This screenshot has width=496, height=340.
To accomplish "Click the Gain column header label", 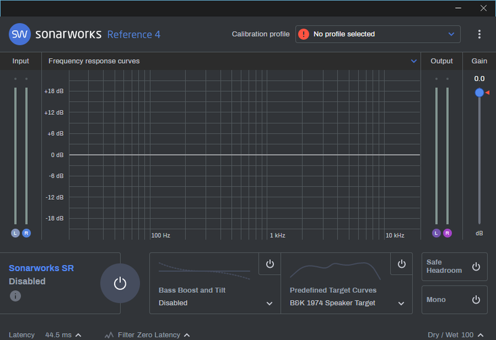I will (479, 61).
